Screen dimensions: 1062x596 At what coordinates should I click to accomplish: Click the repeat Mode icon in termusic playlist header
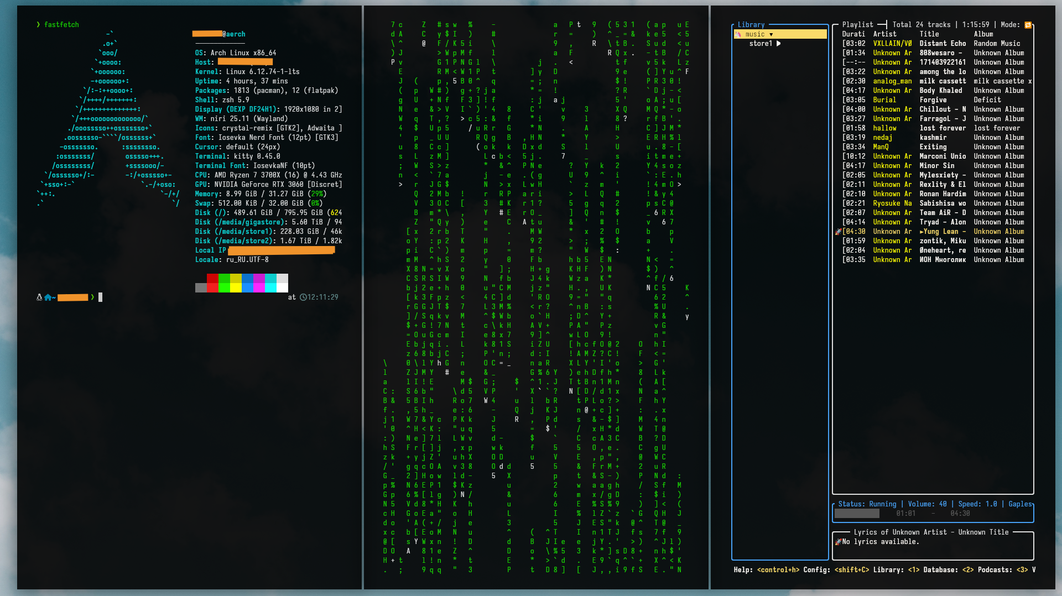click(x=1028, y=25)
